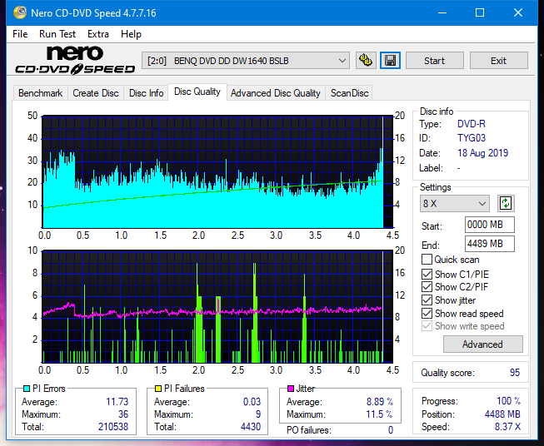This screenshot has height=446, width=544.
Task: Switch to the Disc Info tab
Action: pyautogui.click(x=146, y=93)
